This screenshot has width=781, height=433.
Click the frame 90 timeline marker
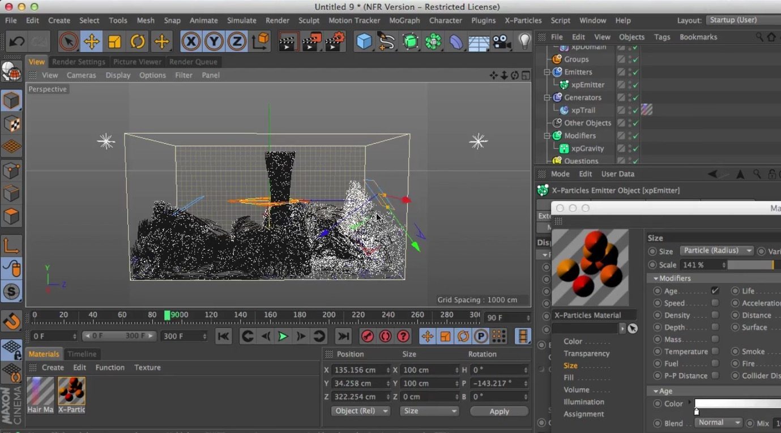[x=167, y=315]
